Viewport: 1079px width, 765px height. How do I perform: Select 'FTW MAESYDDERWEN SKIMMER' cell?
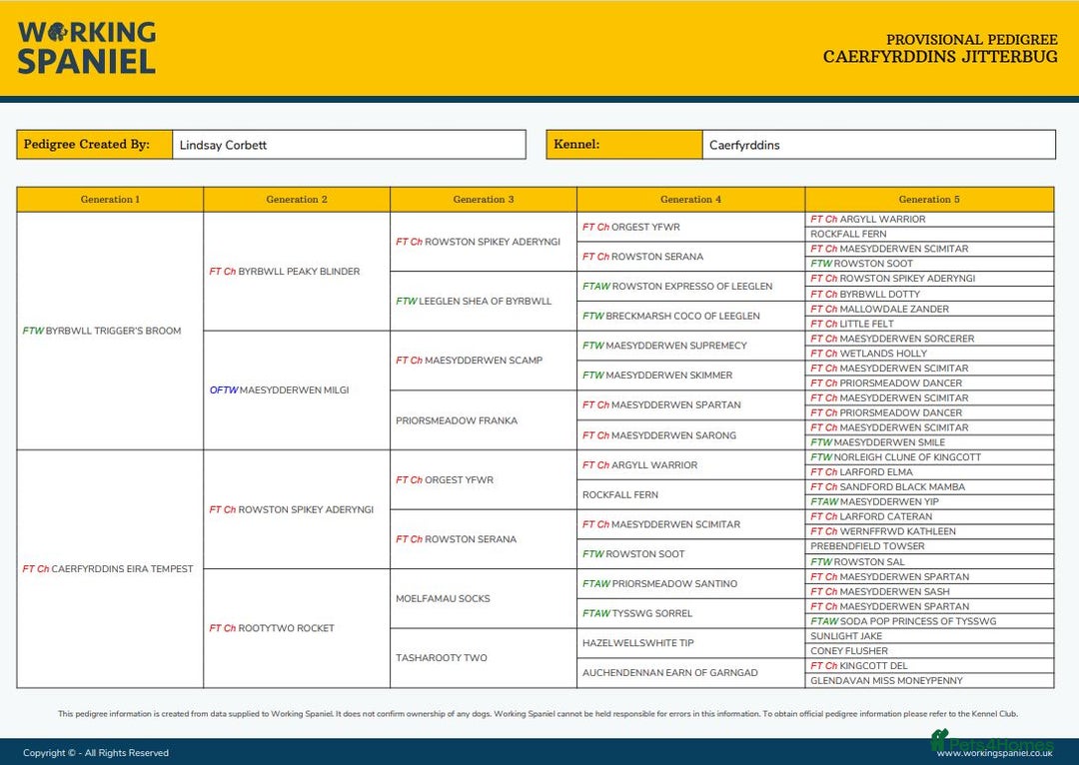(x=691, y=375)
